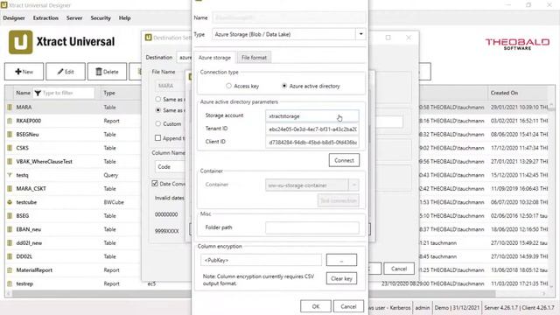
Task: Click the Client ID field
Action: pyautogui.click(x=311, y=142)
